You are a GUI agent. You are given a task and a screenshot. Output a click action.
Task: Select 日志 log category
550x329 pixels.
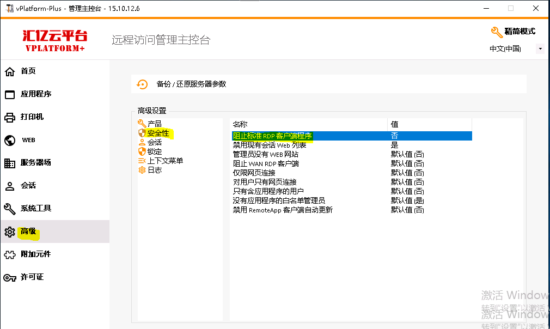point(154,170)
